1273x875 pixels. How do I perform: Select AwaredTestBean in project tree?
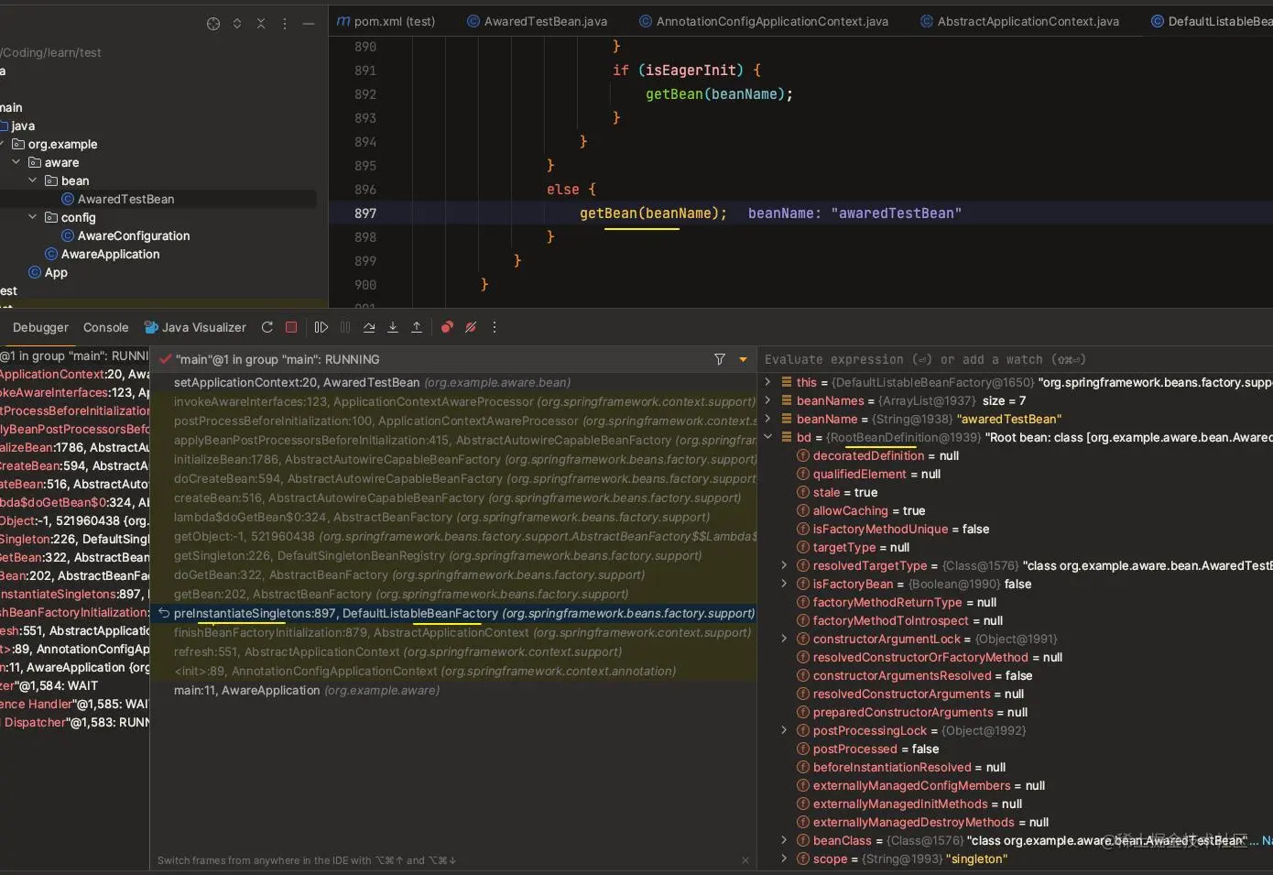coord(125,199)
